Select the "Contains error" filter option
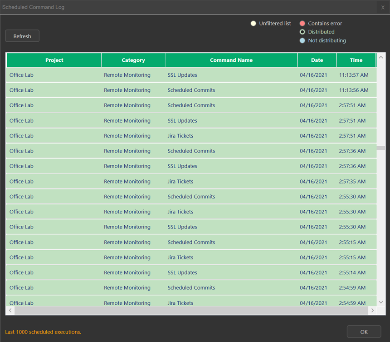This screenshot has height=342, width=390. click(302, 23)
